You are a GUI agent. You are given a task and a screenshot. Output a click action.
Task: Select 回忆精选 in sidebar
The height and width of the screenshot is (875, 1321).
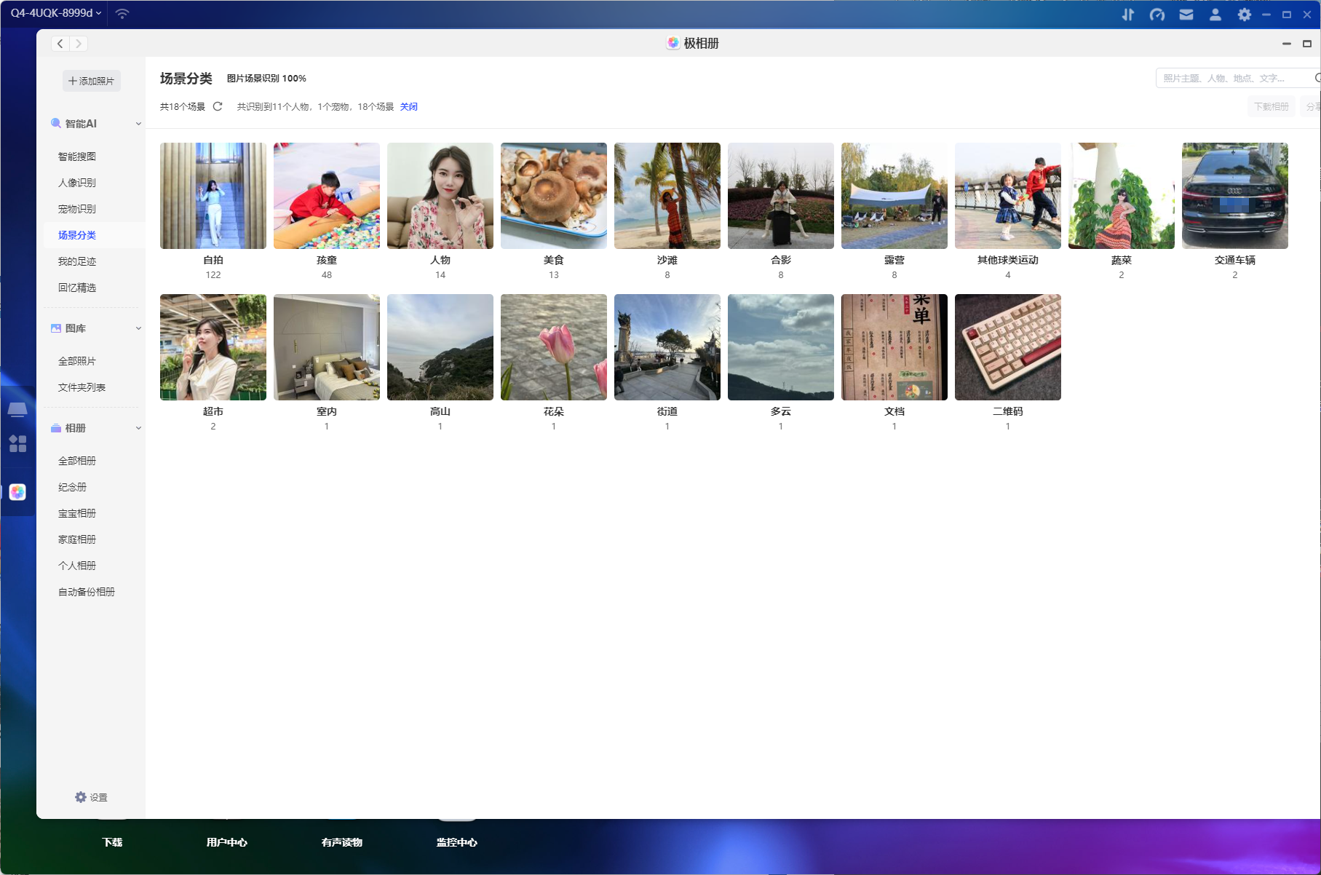click(77, 288)
